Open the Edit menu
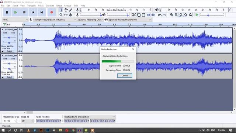This screenshot has width=236, height=133. pyautogui.click(x=8, y=6)
